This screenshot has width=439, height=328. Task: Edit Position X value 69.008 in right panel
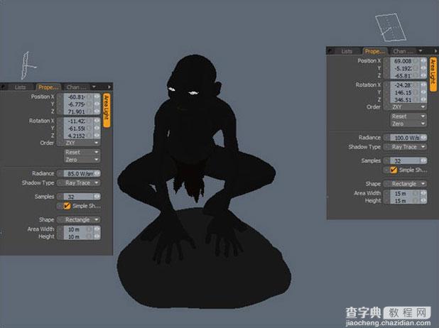[x=405, y=61]
